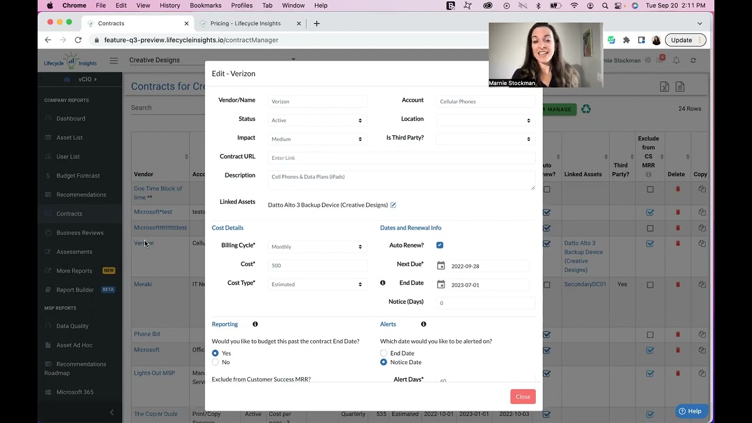Click the Notice (Days) input field
The height and width of the screenshot is (423, 752).
[485, 303]
